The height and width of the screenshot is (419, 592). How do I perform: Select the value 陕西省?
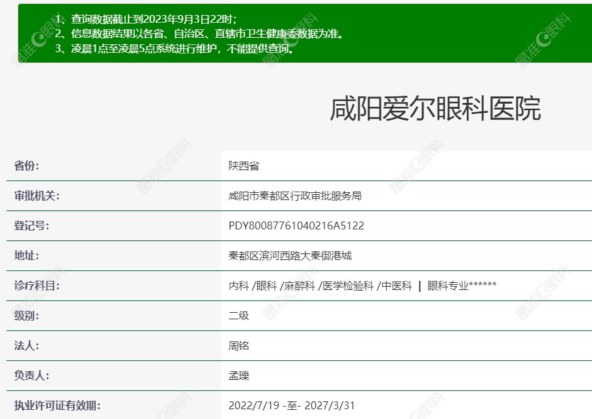[244, 166]
